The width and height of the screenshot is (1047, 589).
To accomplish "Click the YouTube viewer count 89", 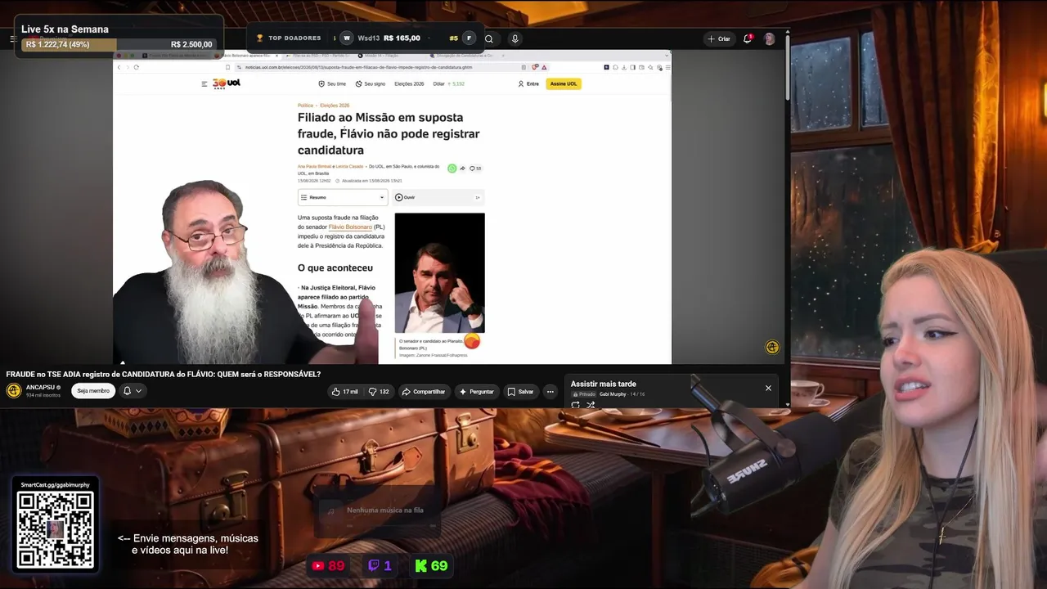I will pyautogui.click(x=329, y=565).
